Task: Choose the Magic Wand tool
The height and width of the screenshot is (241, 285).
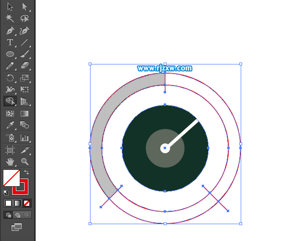Action: [10, 18]
